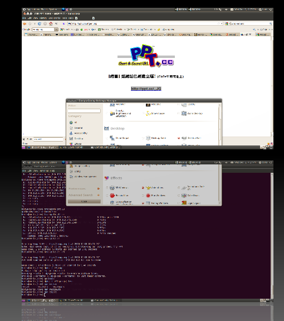Image resolution: width=284 pixels, height=321 pixels.
Task: Click the terminal window vertical scrollbar
Action: (272, 235)
